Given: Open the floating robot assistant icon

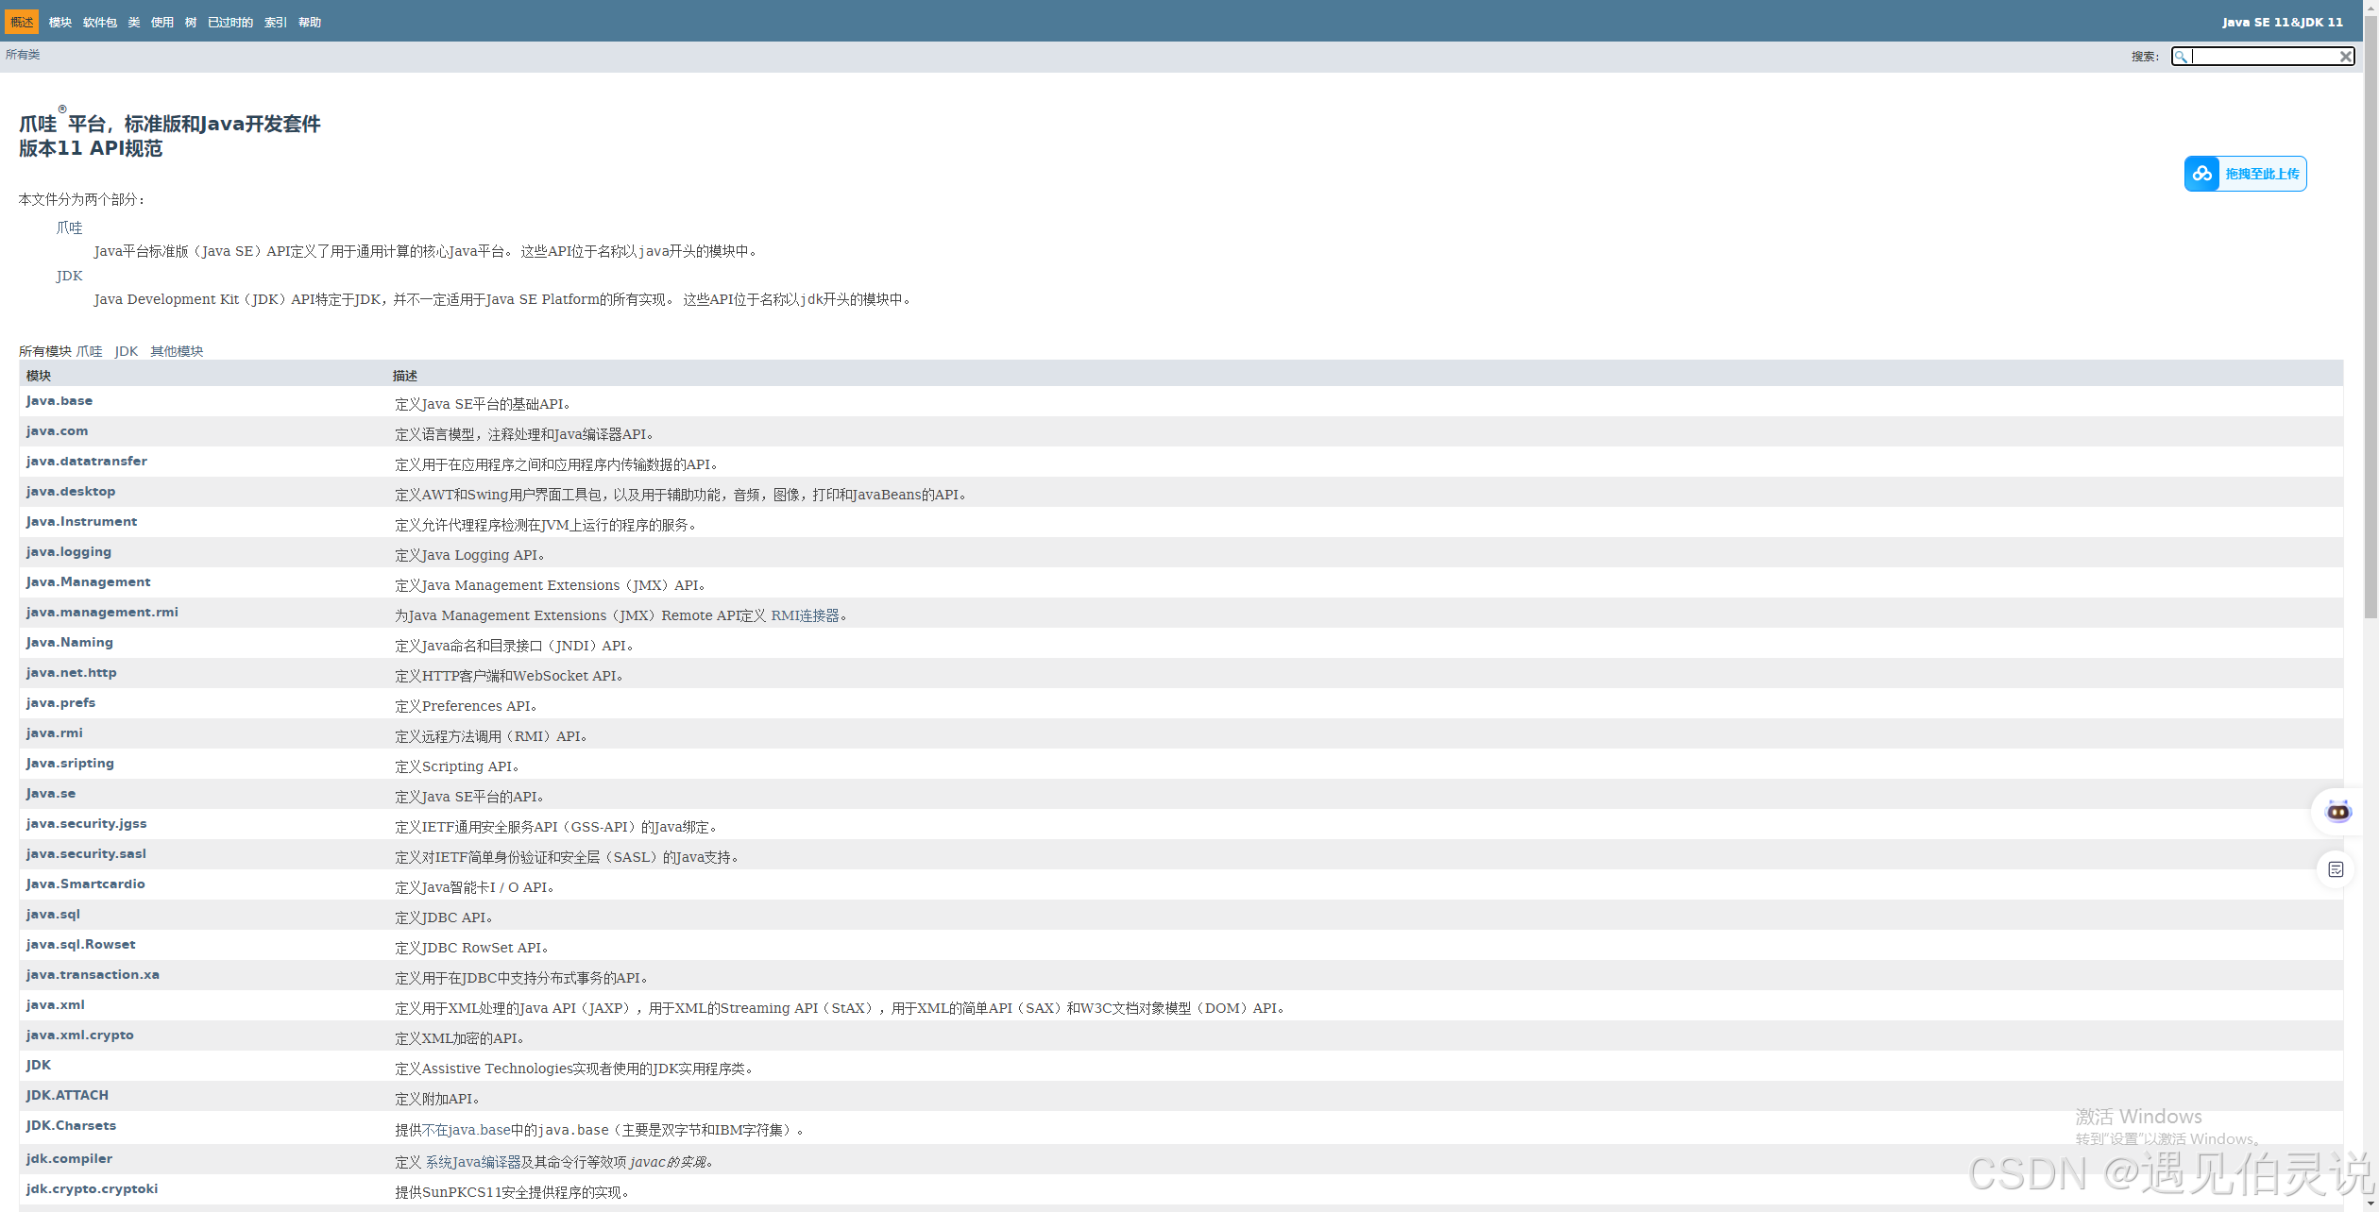Looking at the screenshot, I should 2337,812.
